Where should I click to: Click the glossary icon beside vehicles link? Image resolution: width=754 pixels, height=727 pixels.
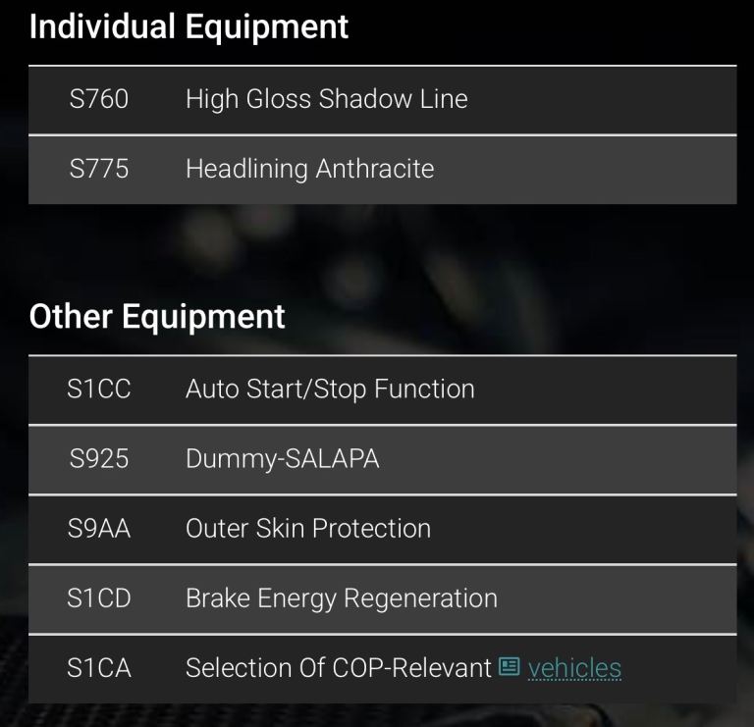click(x=510, y=668)
